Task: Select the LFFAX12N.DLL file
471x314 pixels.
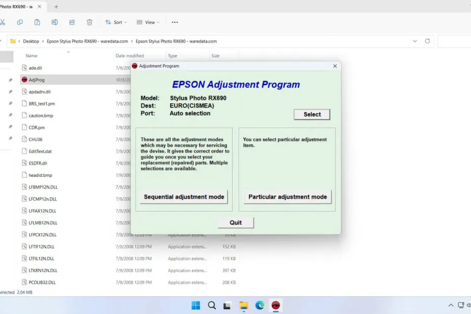Action: [x=43, y=211]
